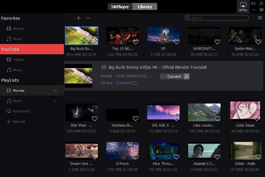Image resolution: width=265 pixels, height=177 pixels.
Task: Open the grid view icon near the search bar
Action: [260, 18]
